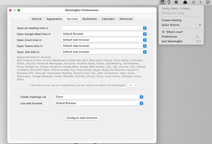This screenshot has height=144, width=212.
Task: Close the MeetingBar Preferences window
Action: tap(10, 10)
